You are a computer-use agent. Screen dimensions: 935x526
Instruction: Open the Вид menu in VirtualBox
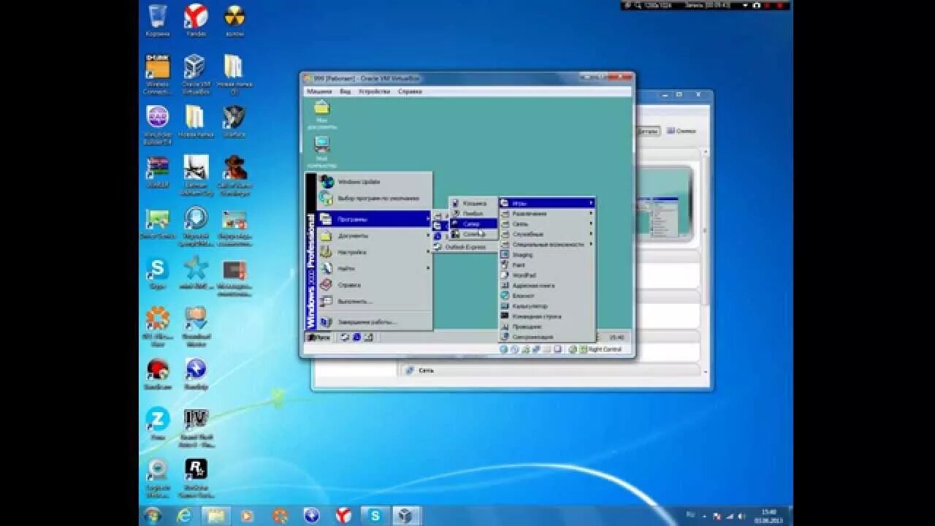click(x=345, y=91)
